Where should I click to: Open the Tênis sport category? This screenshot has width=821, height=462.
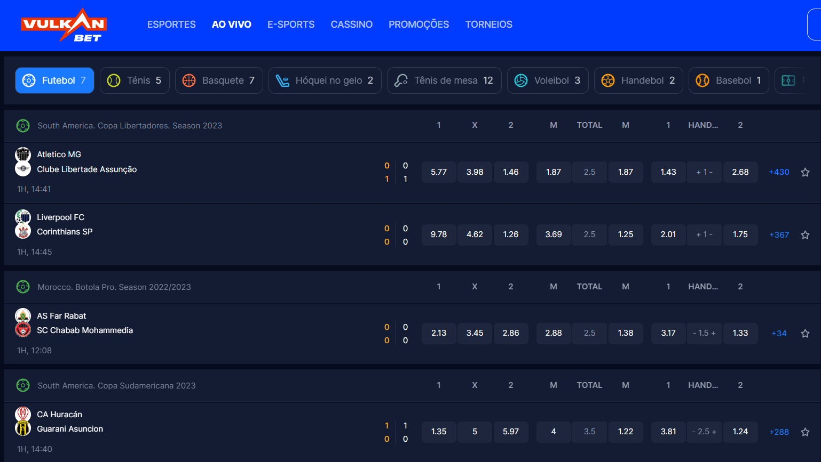coord(135,80)
